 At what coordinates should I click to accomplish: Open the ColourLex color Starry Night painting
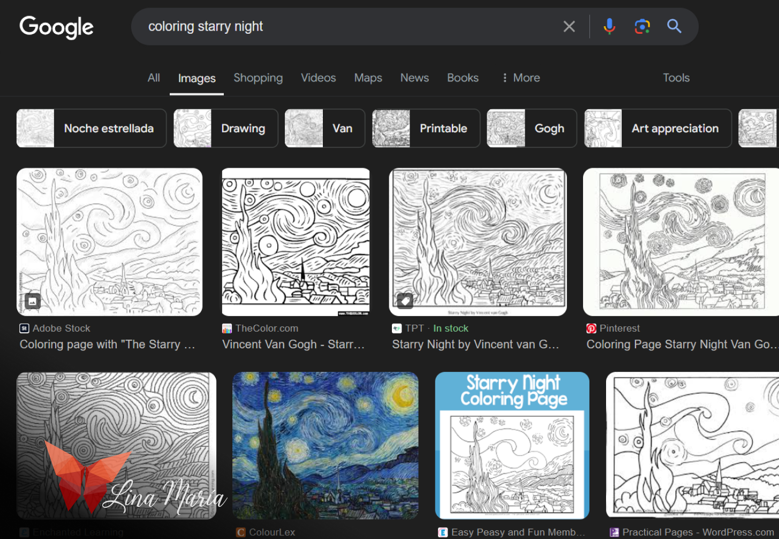point(326,446)
